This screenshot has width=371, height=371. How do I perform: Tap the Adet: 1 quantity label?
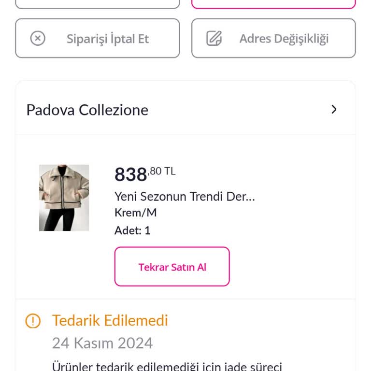click(x=132, y=230)
